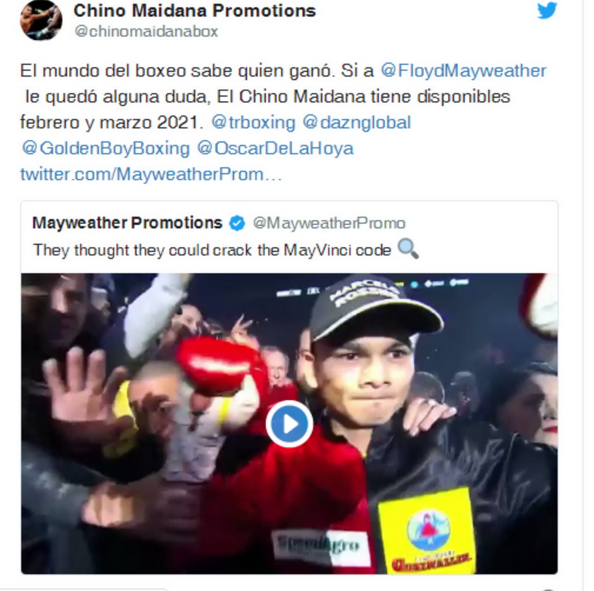594x591 pixels.
Task: Click Mayweather Promotions verified badge
Action: (x=237, y=223)
